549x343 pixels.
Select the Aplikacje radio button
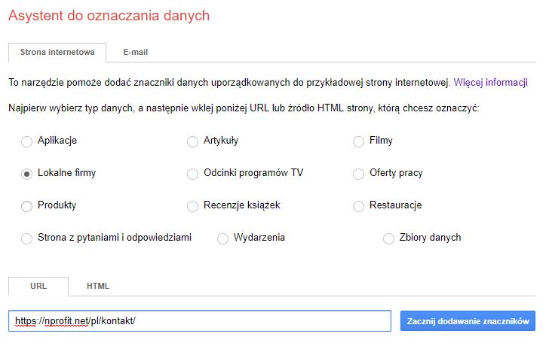28,141
